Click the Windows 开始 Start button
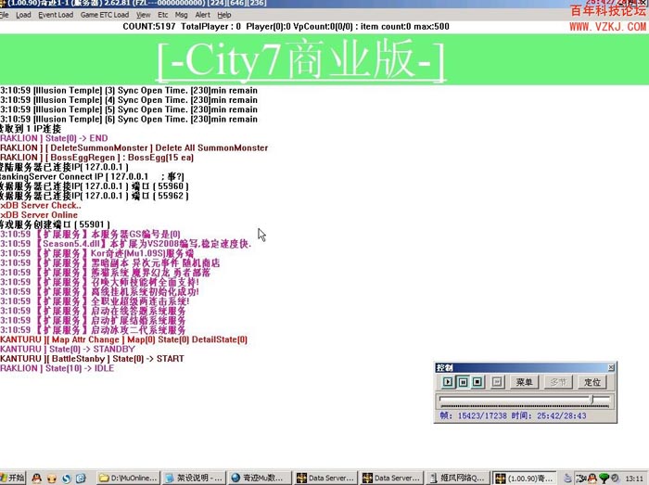 pyautogui.click(x=15, y=478)
